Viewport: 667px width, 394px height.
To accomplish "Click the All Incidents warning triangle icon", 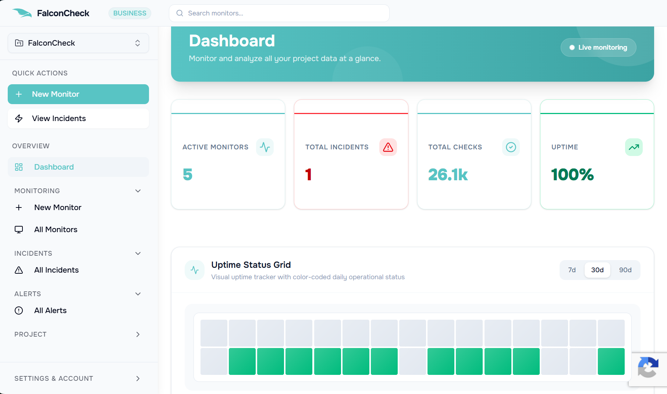I will tap(19, 270).
